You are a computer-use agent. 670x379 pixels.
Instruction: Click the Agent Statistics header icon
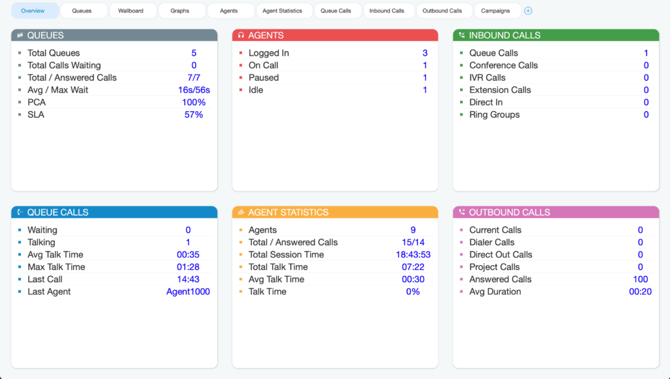241,212
